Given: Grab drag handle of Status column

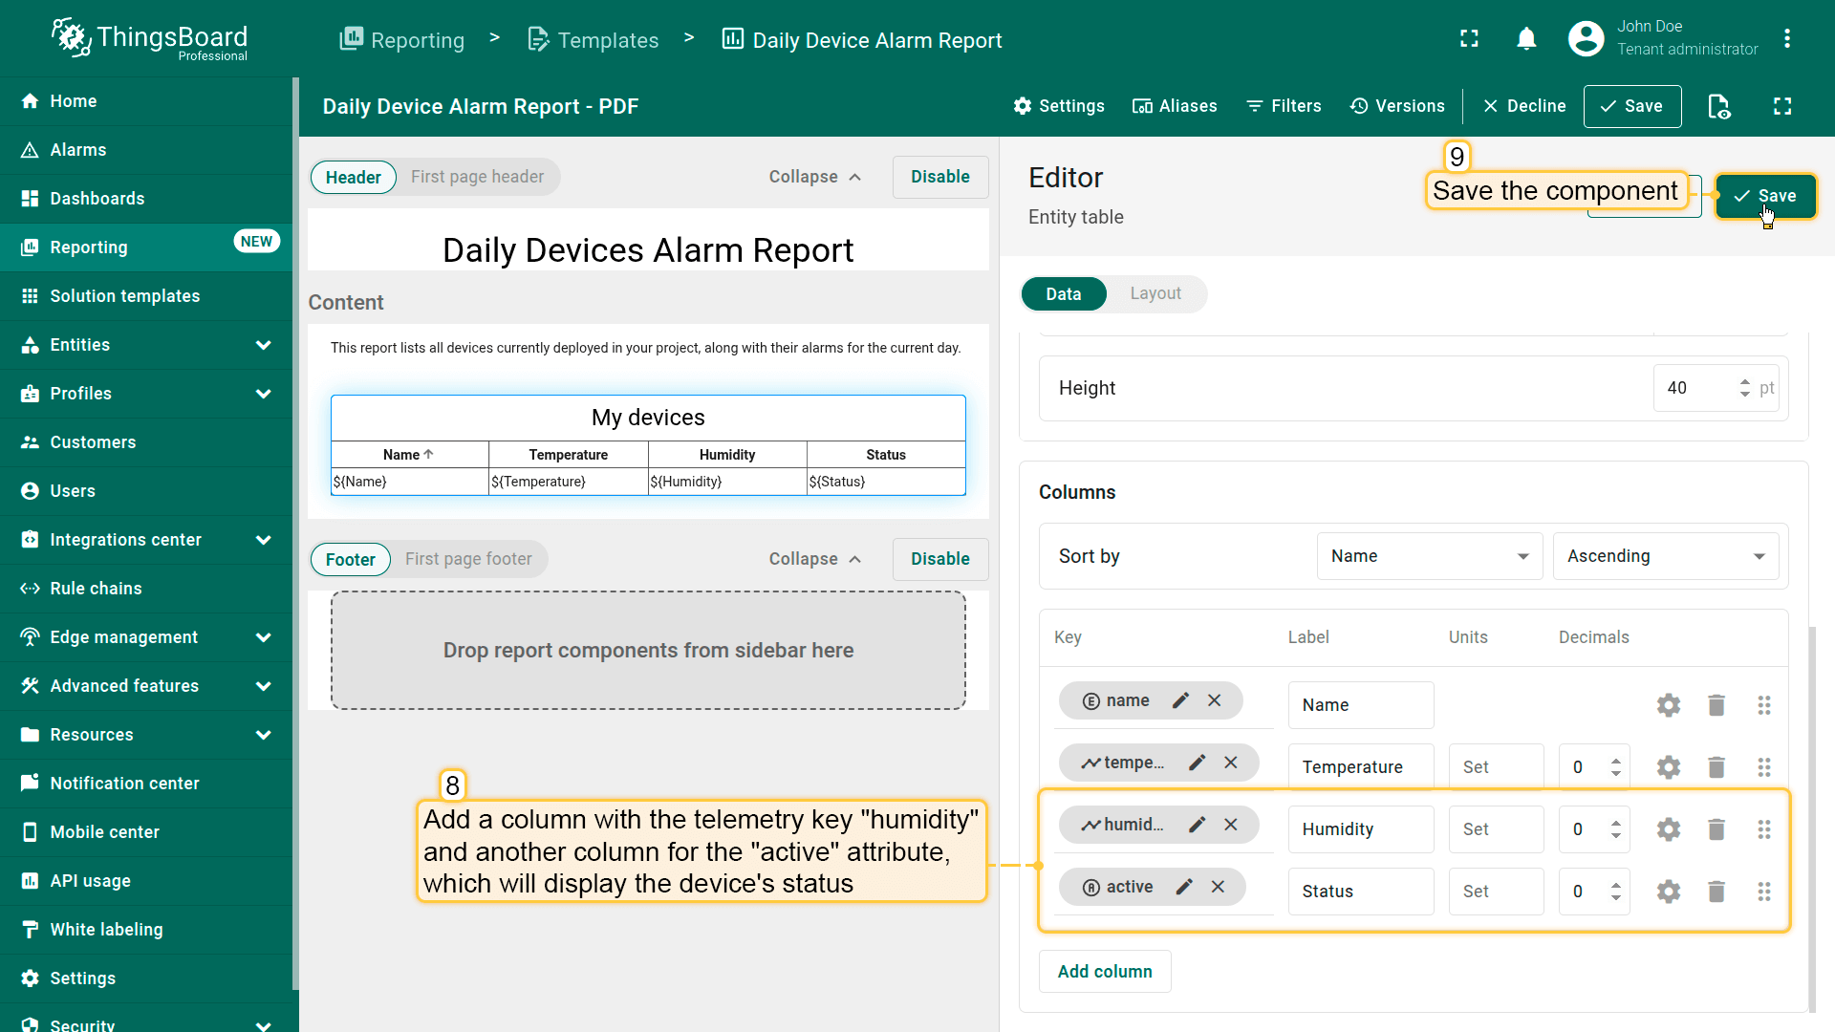Looking at the screenshot, I should (1764, 892).
